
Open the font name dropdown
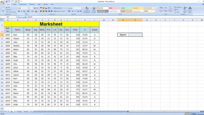point(28,8)
